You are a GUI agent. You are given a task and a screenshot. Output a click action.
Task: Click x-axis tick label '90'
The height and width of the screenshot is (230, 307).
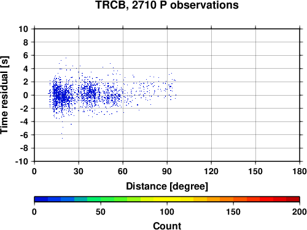[167, 171]
